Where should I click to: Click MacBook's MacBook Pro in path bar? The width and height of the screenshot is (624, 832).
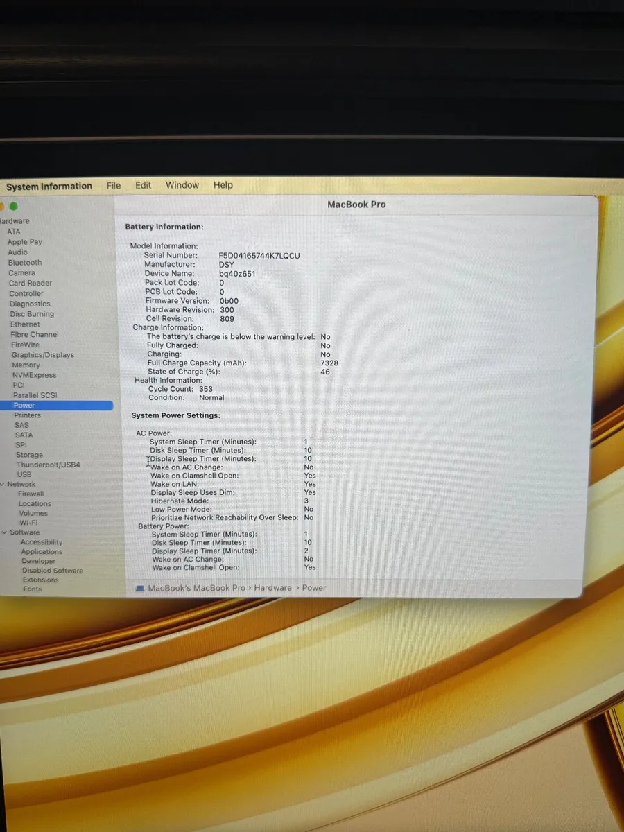[196, 588]
